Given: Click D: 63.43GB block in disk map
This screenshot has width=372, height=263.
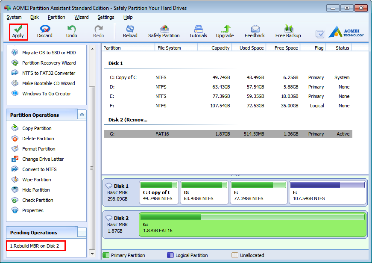Looking at the screenshot, I should coord(204,192).
